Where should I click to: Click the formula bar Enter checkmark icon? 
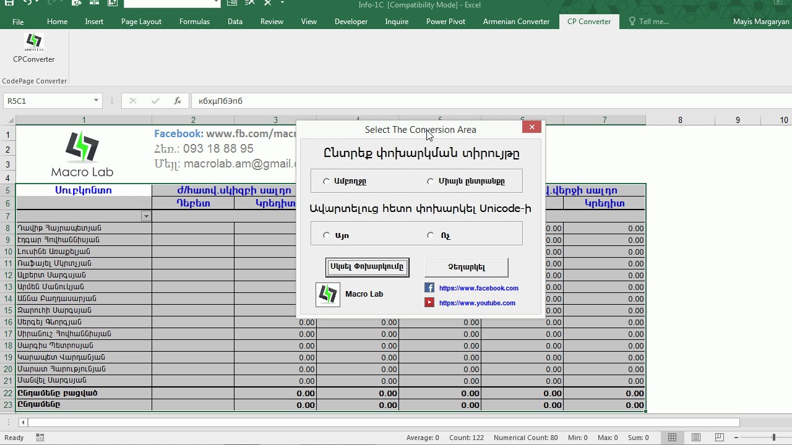coord(155,101)
